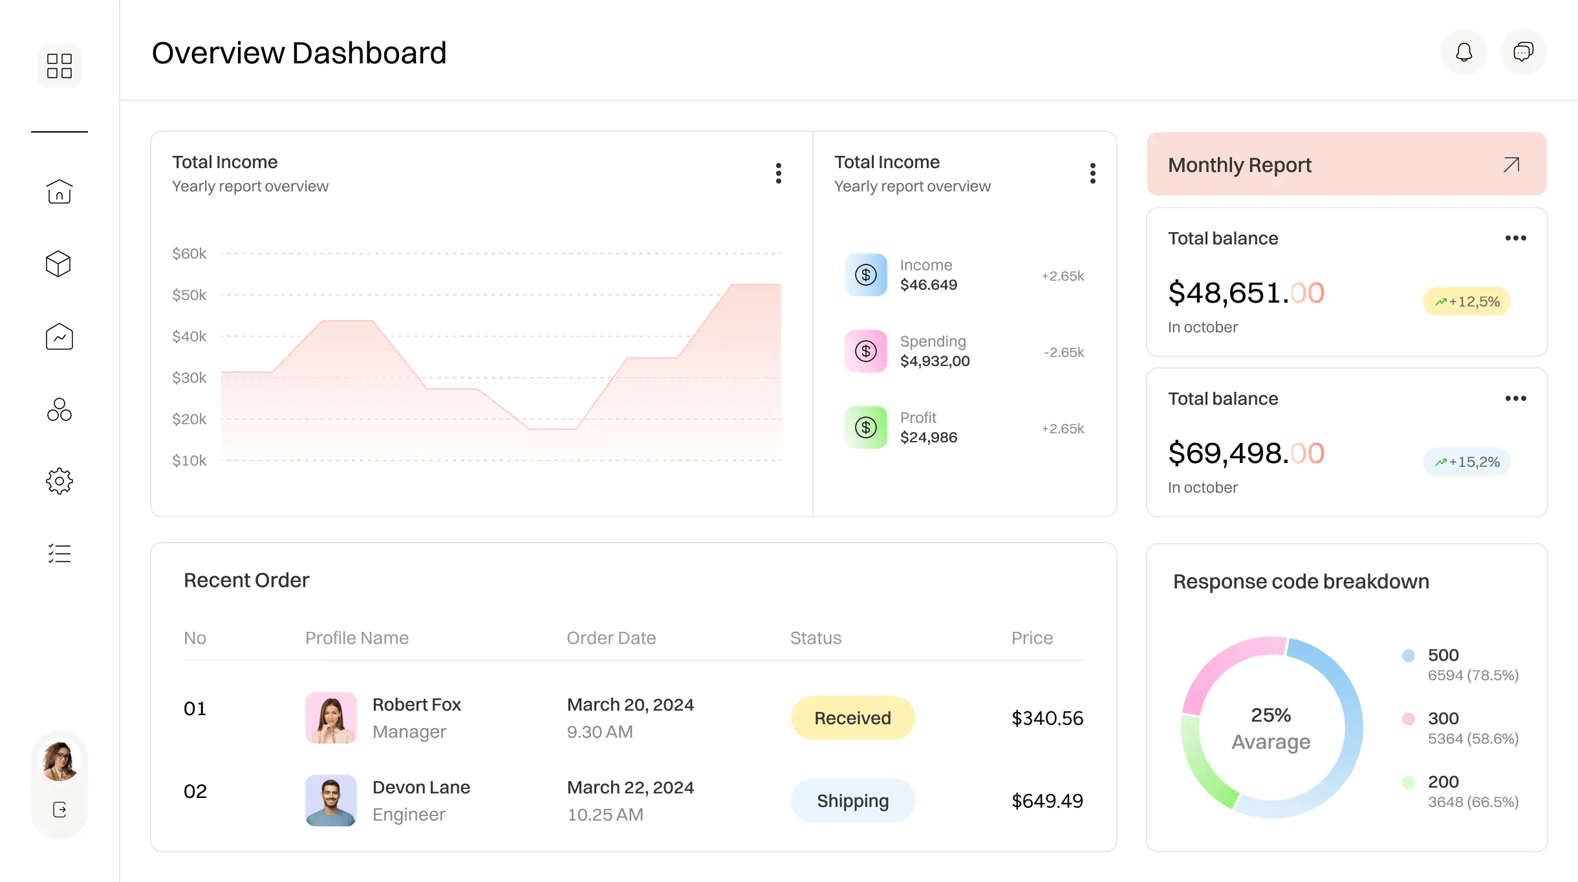The width and height of the screenshot is (1578, 882).
Task: Click the profile avatar at bottom left
Action: coord(59,762)
